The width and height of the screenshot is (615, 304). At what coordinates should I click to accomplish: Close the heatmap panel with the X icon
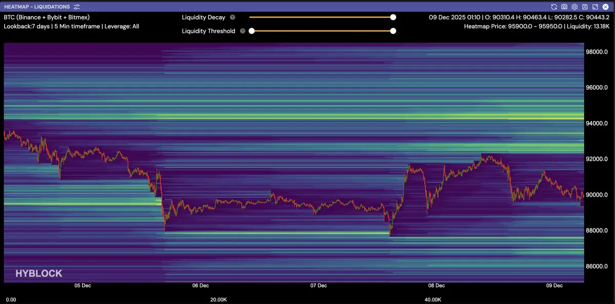(x=605, y=7)
